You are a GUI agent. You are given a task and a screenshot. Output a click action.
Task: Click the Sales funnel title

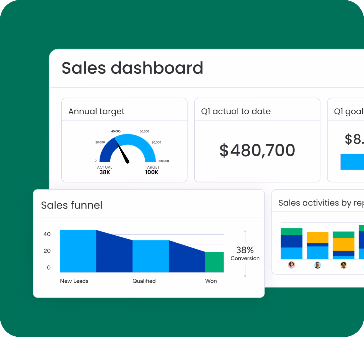72,205
